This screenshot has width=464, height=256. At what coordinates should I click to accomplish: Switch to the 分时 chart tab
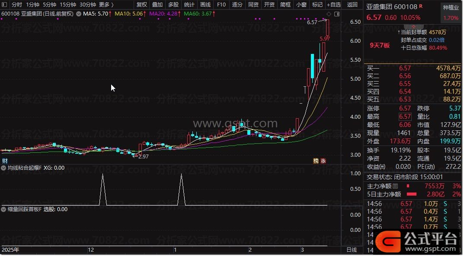click(x=16, y=5)
